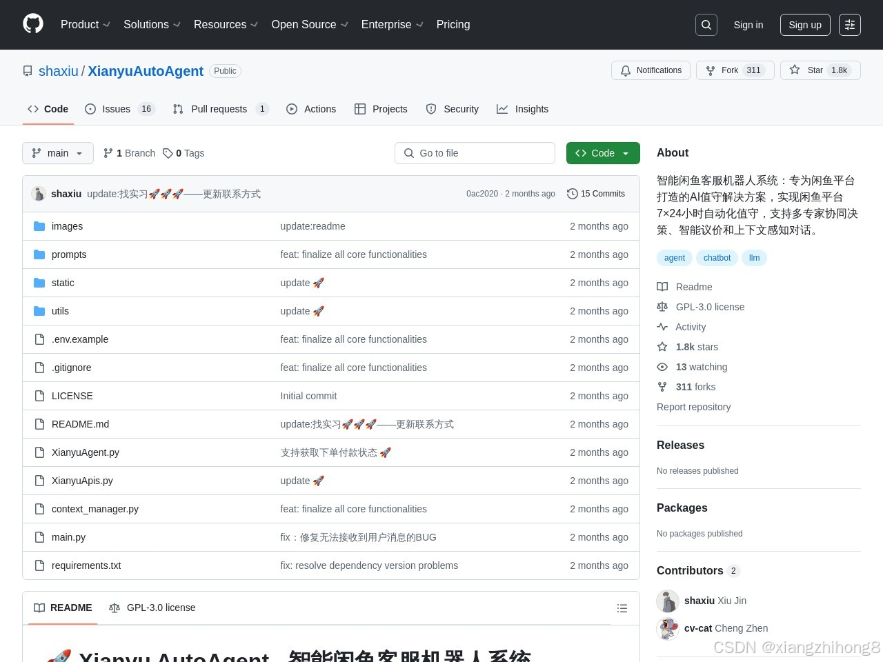883x662 pixels.
Task: Open the README outline list icon
Action: 622,608
